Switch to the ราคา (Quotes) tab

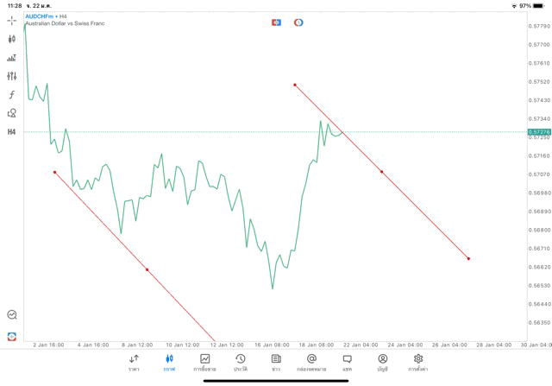click(134, 363)
